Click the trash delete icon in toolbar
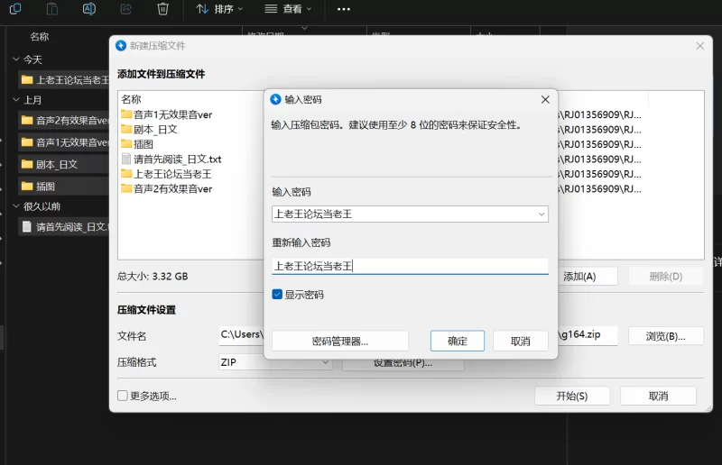 (162, 9)
